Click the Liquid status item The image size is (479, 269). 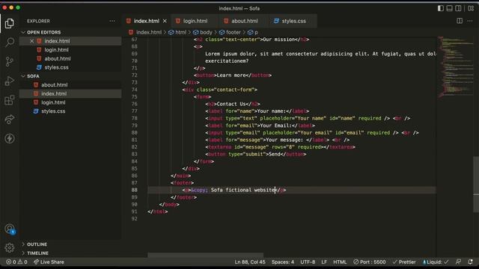(436, 262)
